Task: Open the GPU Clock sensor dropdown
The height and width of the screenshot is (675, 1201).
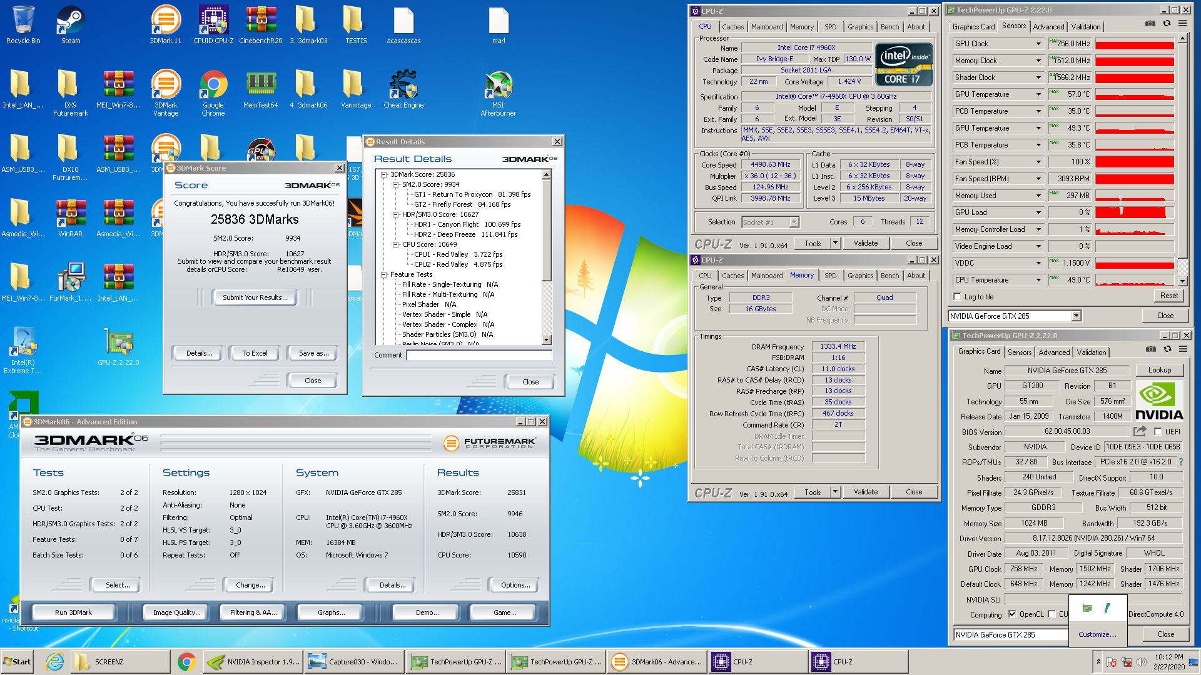Action: 1038,44
